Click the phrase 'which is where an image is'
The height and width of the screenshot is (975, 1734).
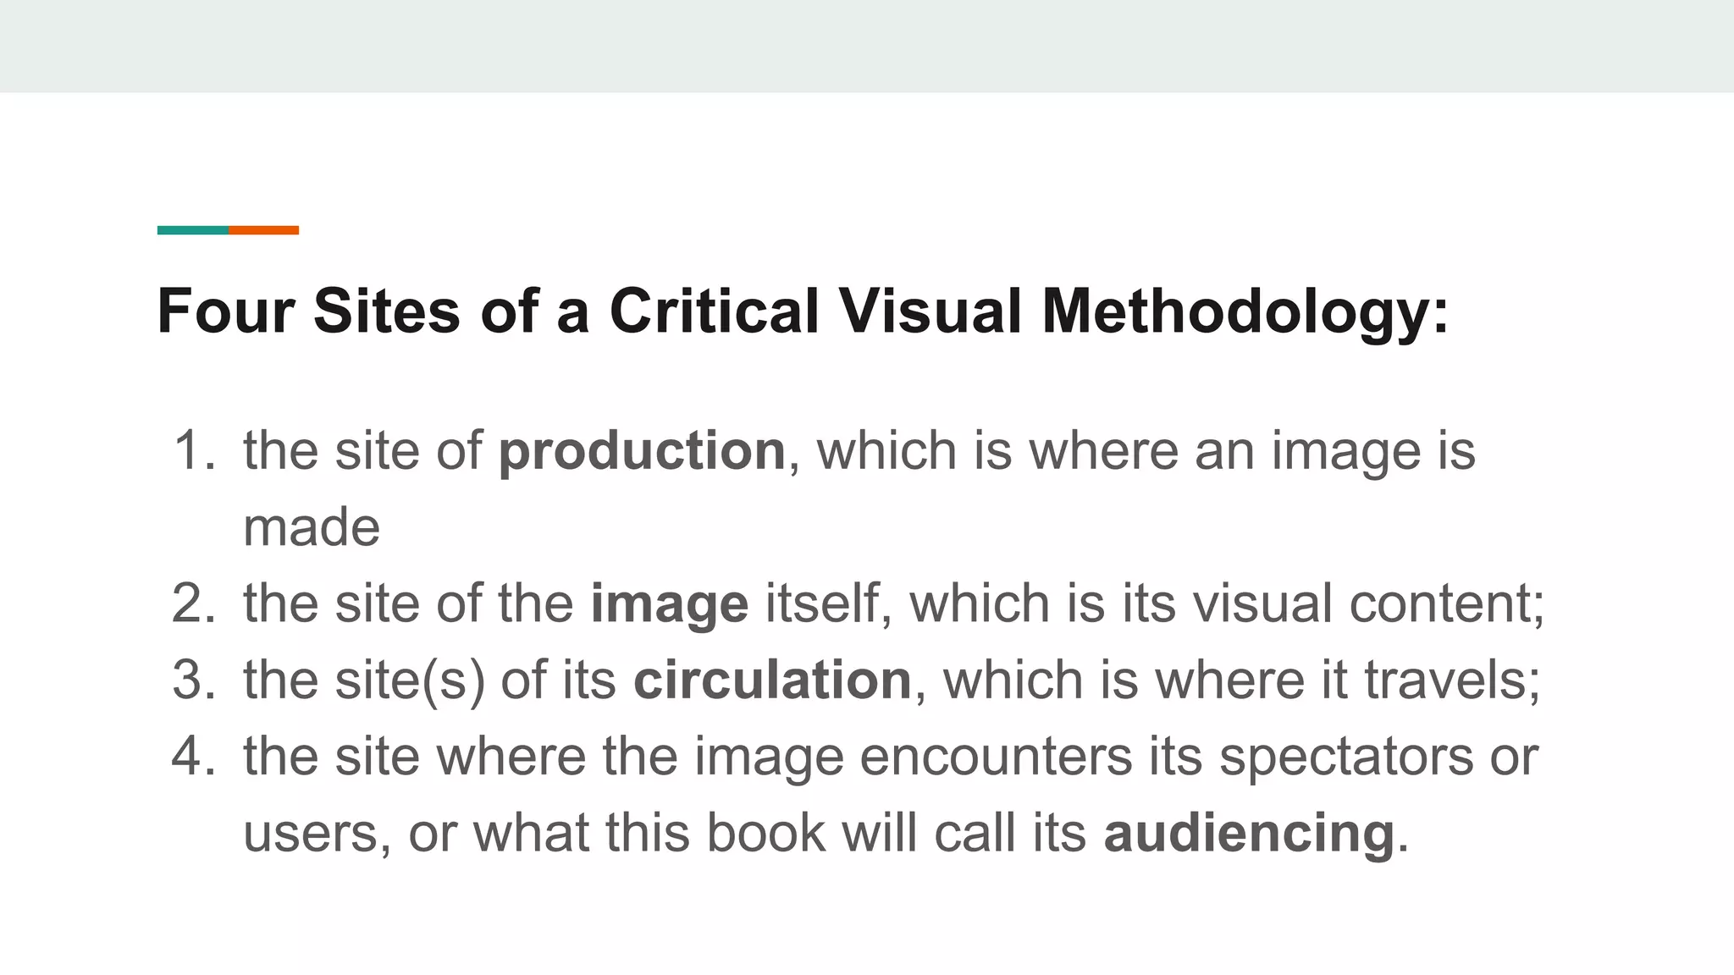click(x=1146, y=450)
